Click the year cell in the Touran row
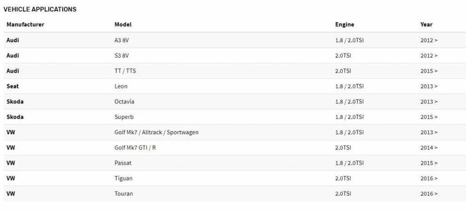466x211 pixels. tap(429, 194)
